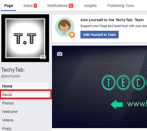Screen dimensions: 147x131
Task: Switch to the Insights tab
Action: pos(90,6)
